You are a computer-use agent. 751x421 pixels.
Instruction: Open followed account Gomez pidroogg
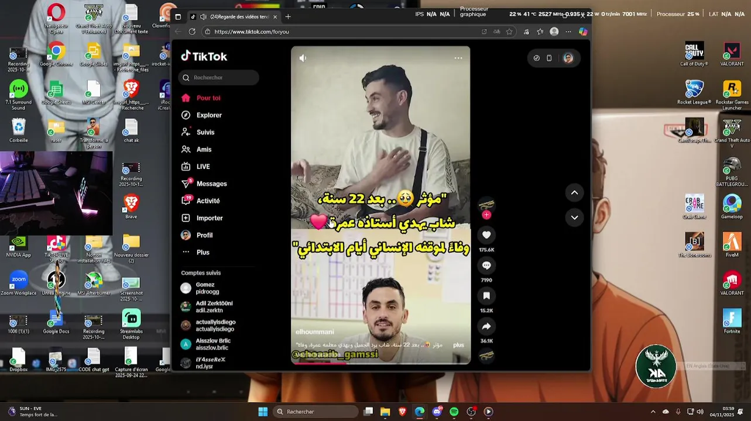207,288
